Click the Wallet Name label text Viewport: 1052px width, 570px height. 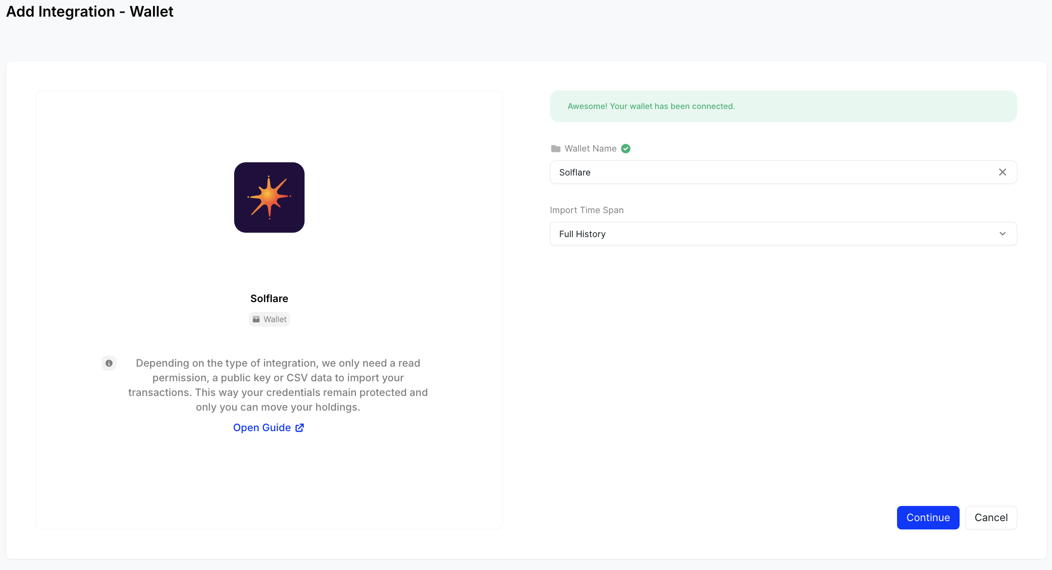[591, 149]
